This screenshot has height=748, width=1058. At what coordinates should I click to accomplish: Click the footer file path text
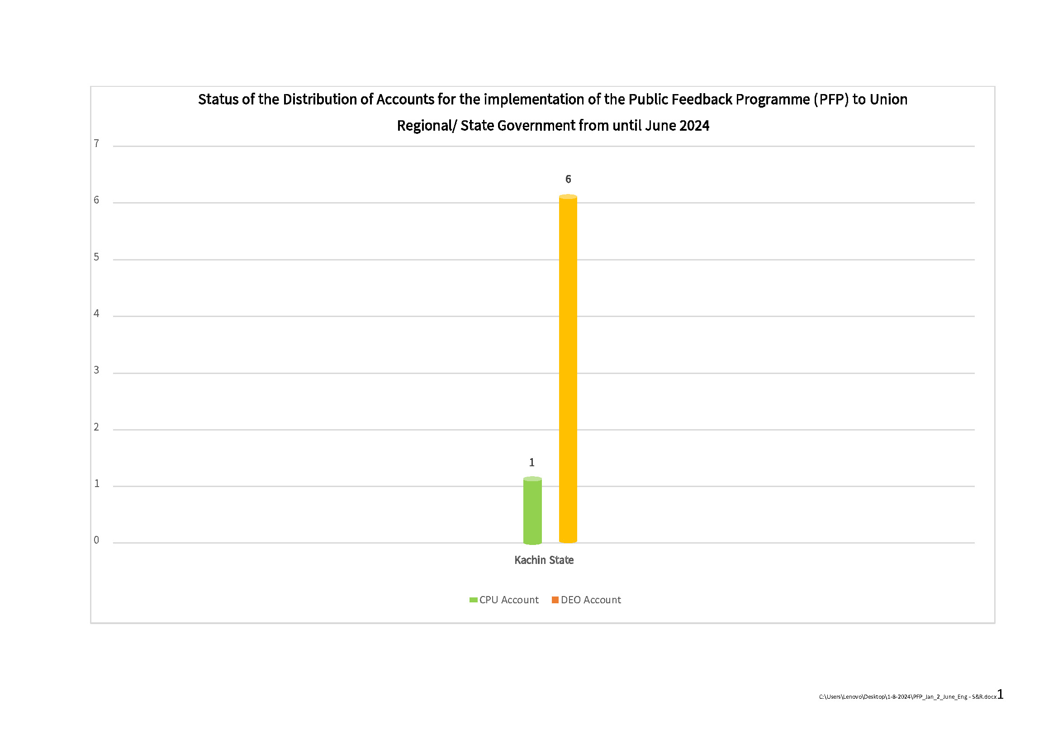907,697
